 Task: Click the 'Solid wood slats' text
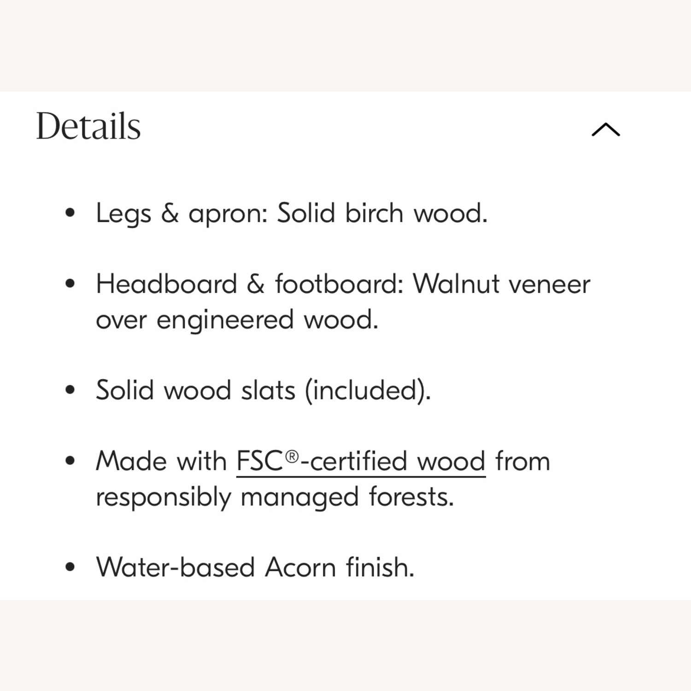point(195,390)
